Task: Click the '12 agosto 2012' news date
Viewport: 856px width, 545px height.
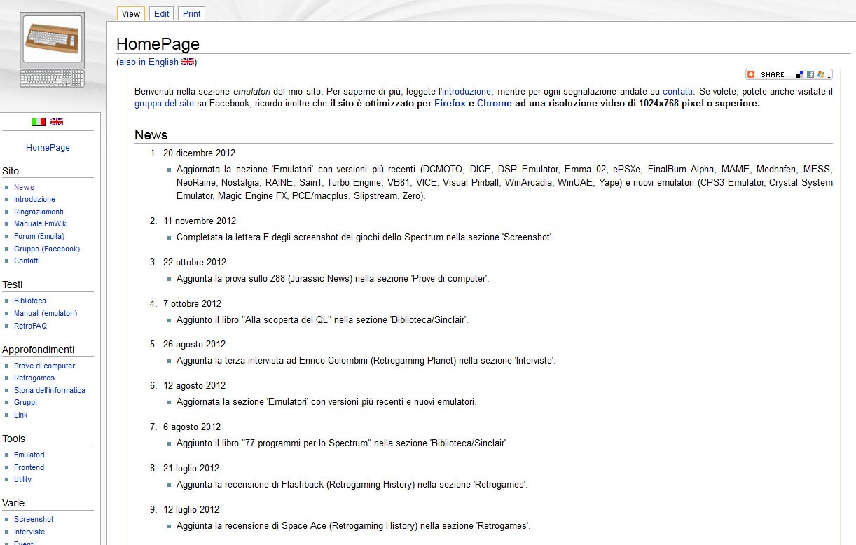Action: [x=194, y=385]
